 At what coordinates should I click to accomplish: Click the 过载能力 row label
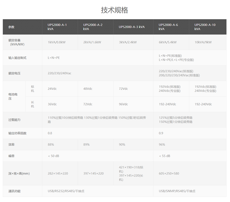click(14, 120)
